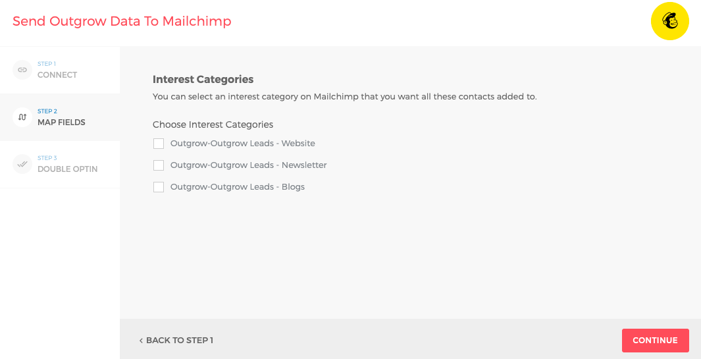Enable the Outgrow Leads - Newsletter checkbox
Screen dimensions: 701x359
coord(159,165)
